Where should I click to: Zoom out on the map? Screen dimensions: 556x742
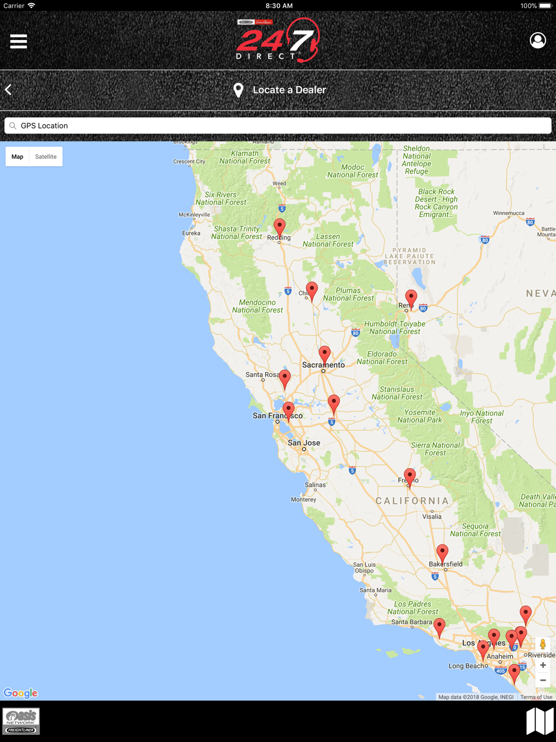tap(543, 680)
